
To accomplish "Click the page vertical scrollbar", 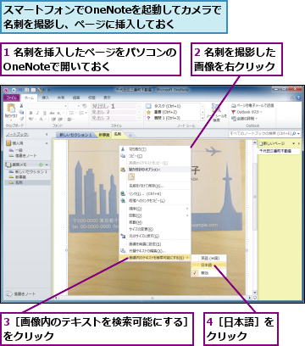I will (x=255, y=218).
